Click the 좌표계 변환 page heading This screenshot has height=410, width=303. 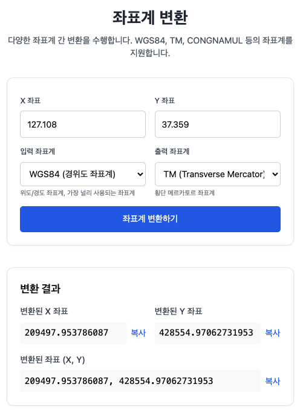click(x=150, y=18)
